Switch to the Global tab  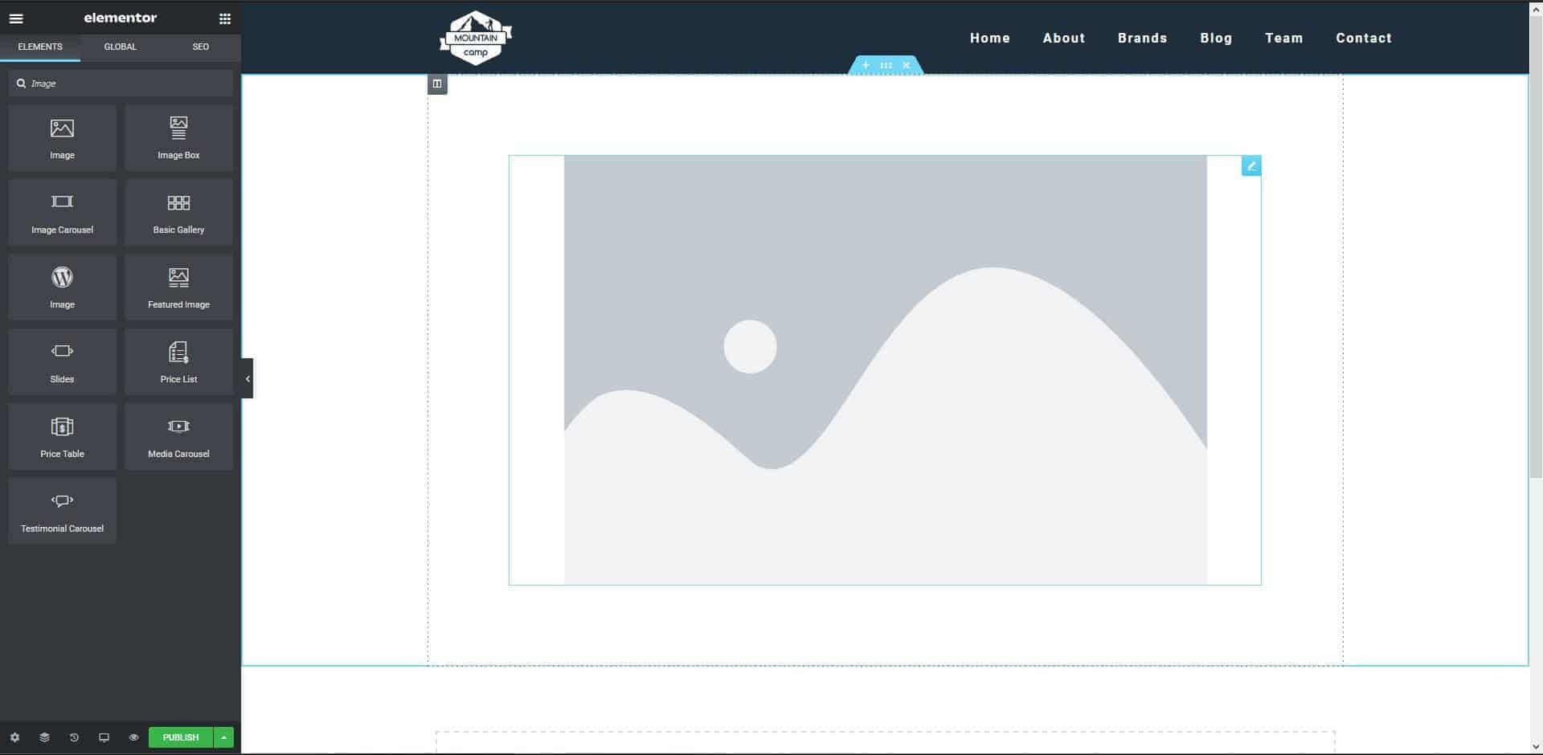[120, 47]
